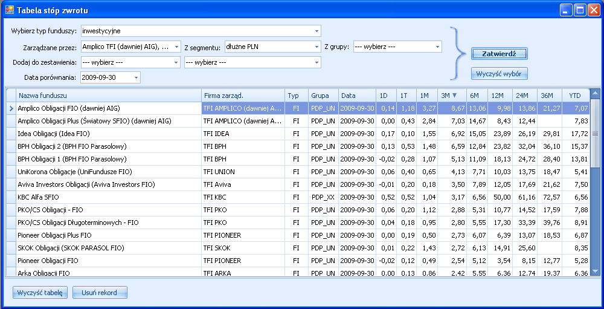Maximize the Tabela stóp zwrotu window
The image size is (604, 309).
(x=580, y=10)
